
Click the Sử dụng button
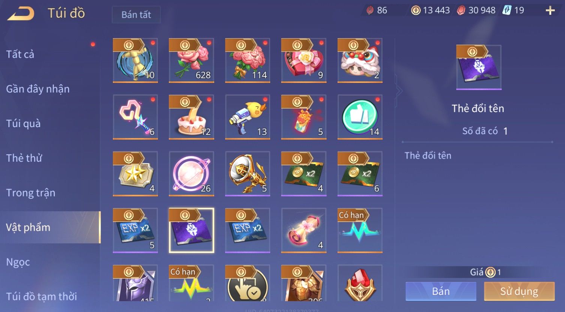(519, 291)
